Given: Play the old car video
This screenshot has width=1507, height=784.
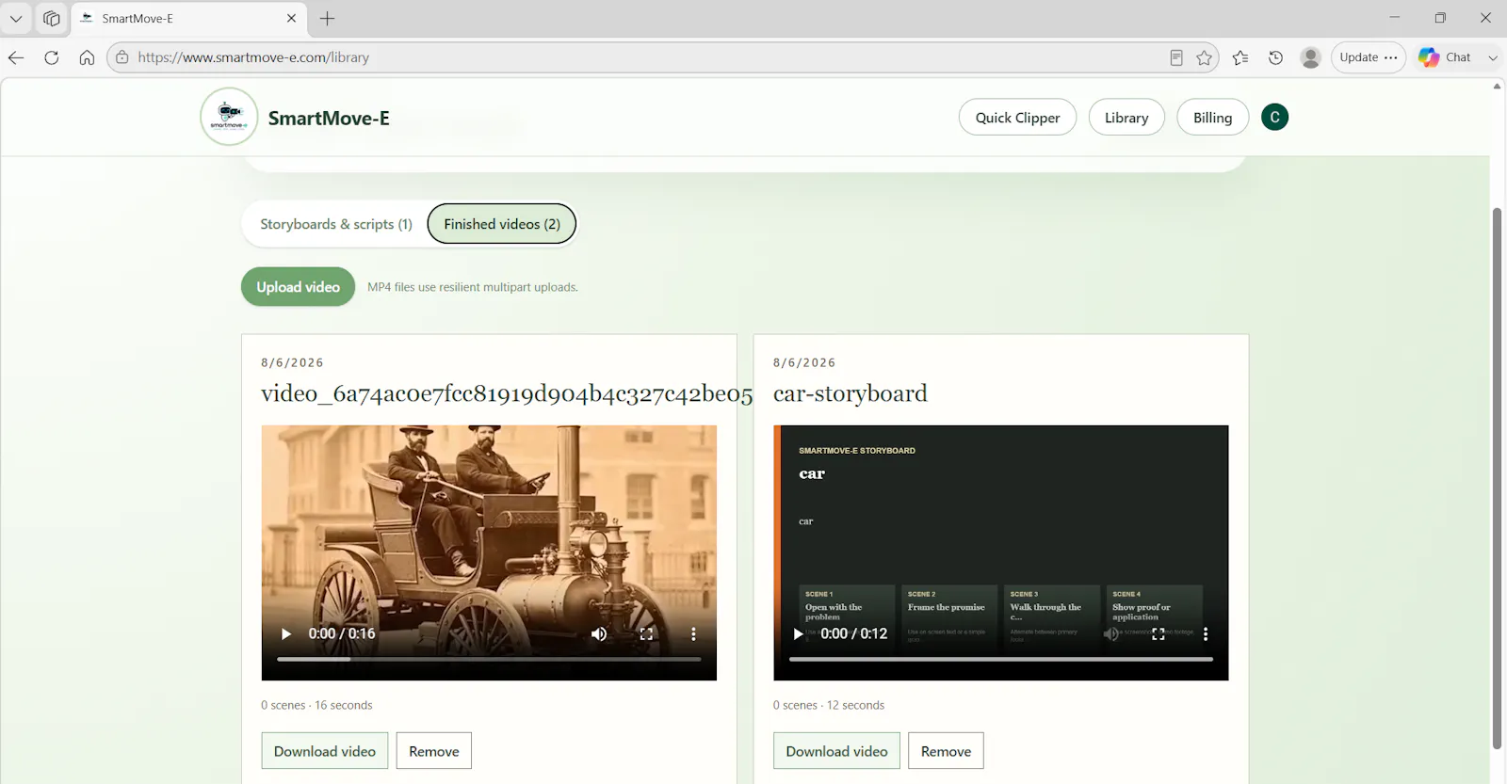Looking at the screenshot, I should click(x=286, y=633).
